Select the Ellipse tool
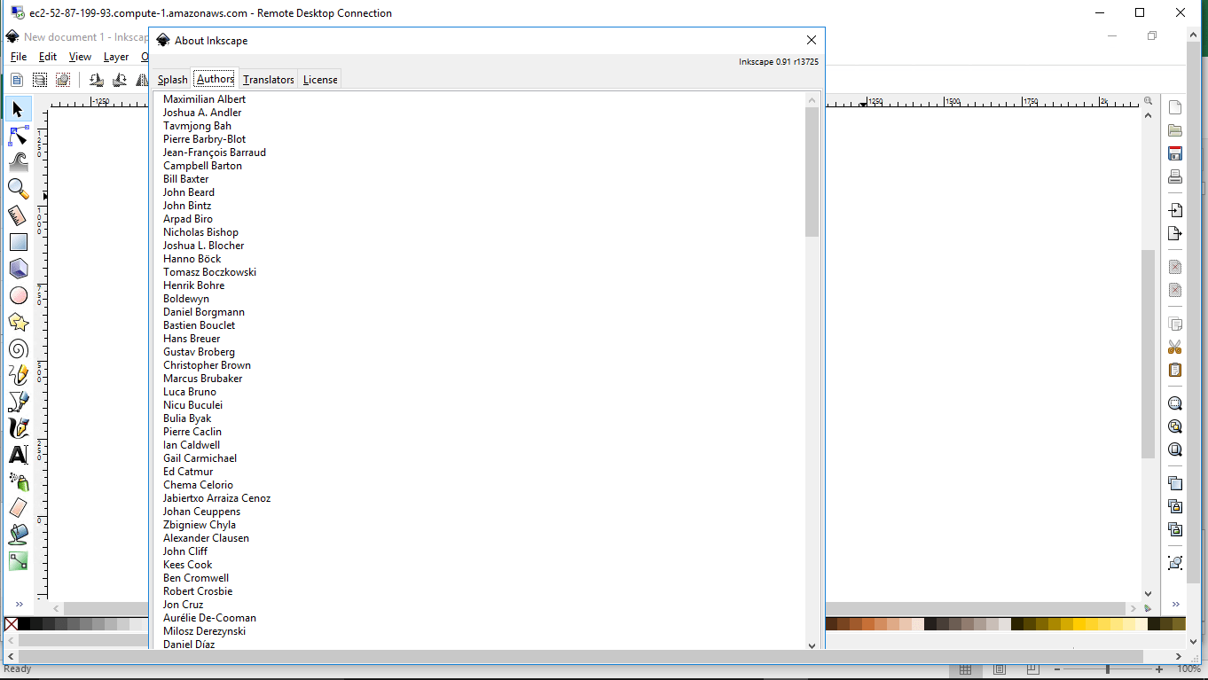 (18, 295)
